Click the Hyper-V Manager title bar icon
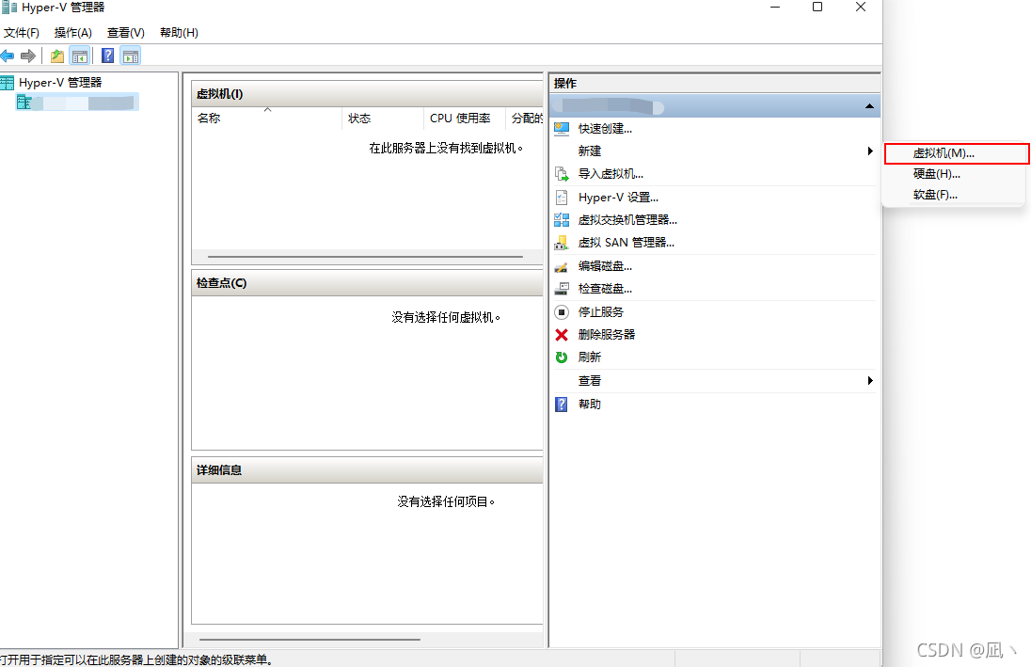This screenshot has height=667, width=1031. tap(8, 8)
